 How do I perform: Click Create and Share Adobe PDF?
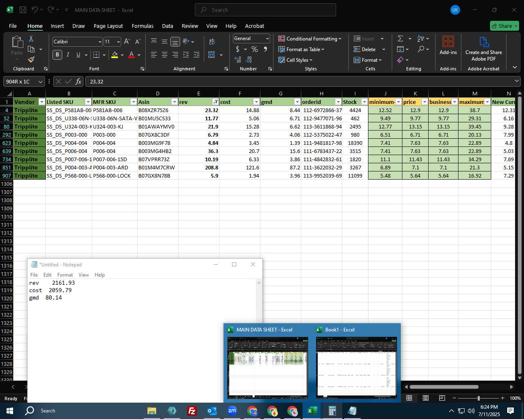click(x=483, y=49)
